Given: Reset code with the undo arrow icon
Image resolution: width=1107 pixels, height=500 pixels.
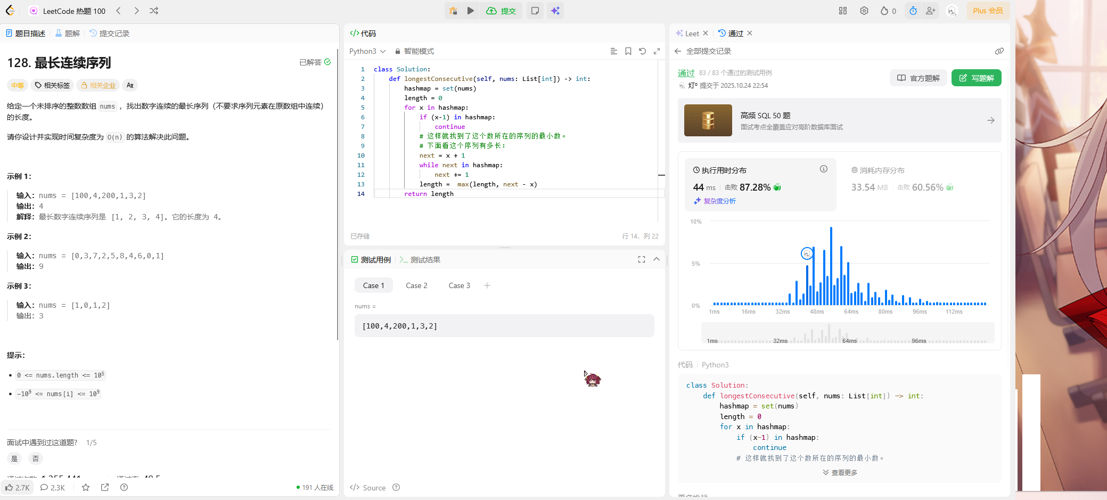Looking at the screenshot, I should pos(643,51).
